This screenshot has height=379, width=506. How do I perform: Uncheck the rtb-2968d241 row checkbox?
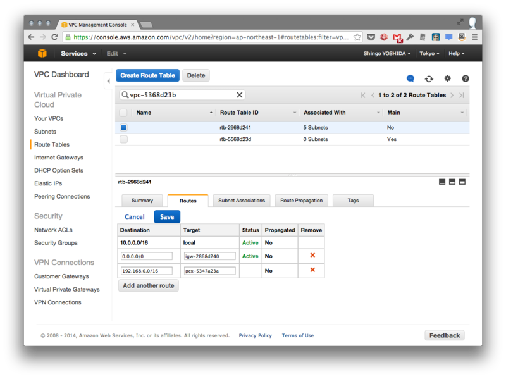123,128
